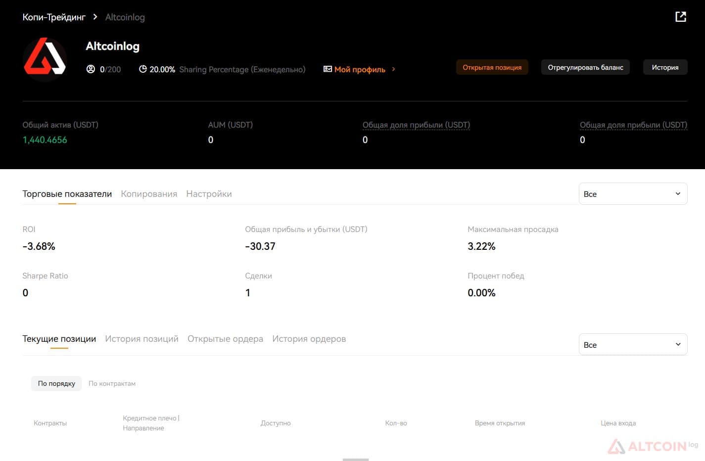705x461 pixels.
Task: Click the AUM (USDT) label
Action: pos(231,125)
